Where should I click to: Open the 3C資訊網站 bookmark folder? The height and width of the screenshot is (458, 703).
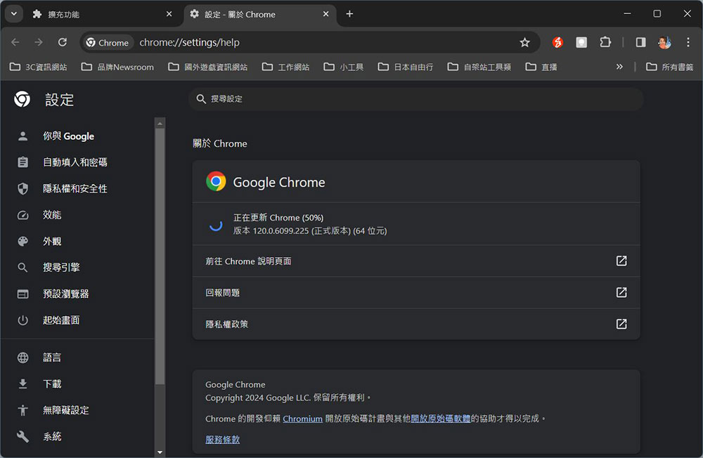coord(39,67)
